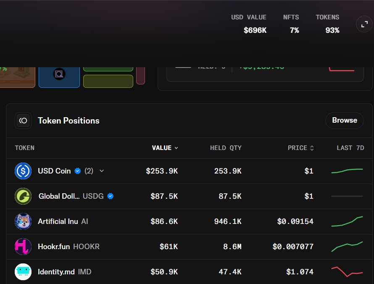This screenshot has width=374, height=284.
Task: Expand the USD Coin (2) grouped row
Action: (x=102, y=171)
